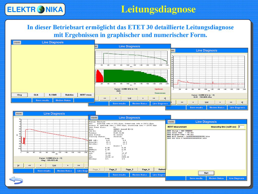The image size is (258, 194).
Task: Click CO/SC in the Hlog-button menu window
Action: click(17, 42)
